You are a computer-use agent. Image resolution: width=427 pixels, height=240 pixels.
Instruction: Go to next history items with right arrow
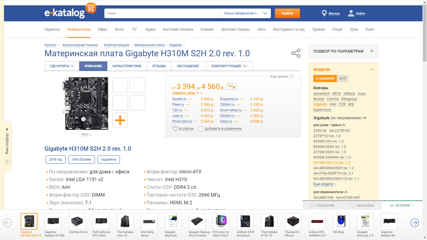tap(415, 223)
